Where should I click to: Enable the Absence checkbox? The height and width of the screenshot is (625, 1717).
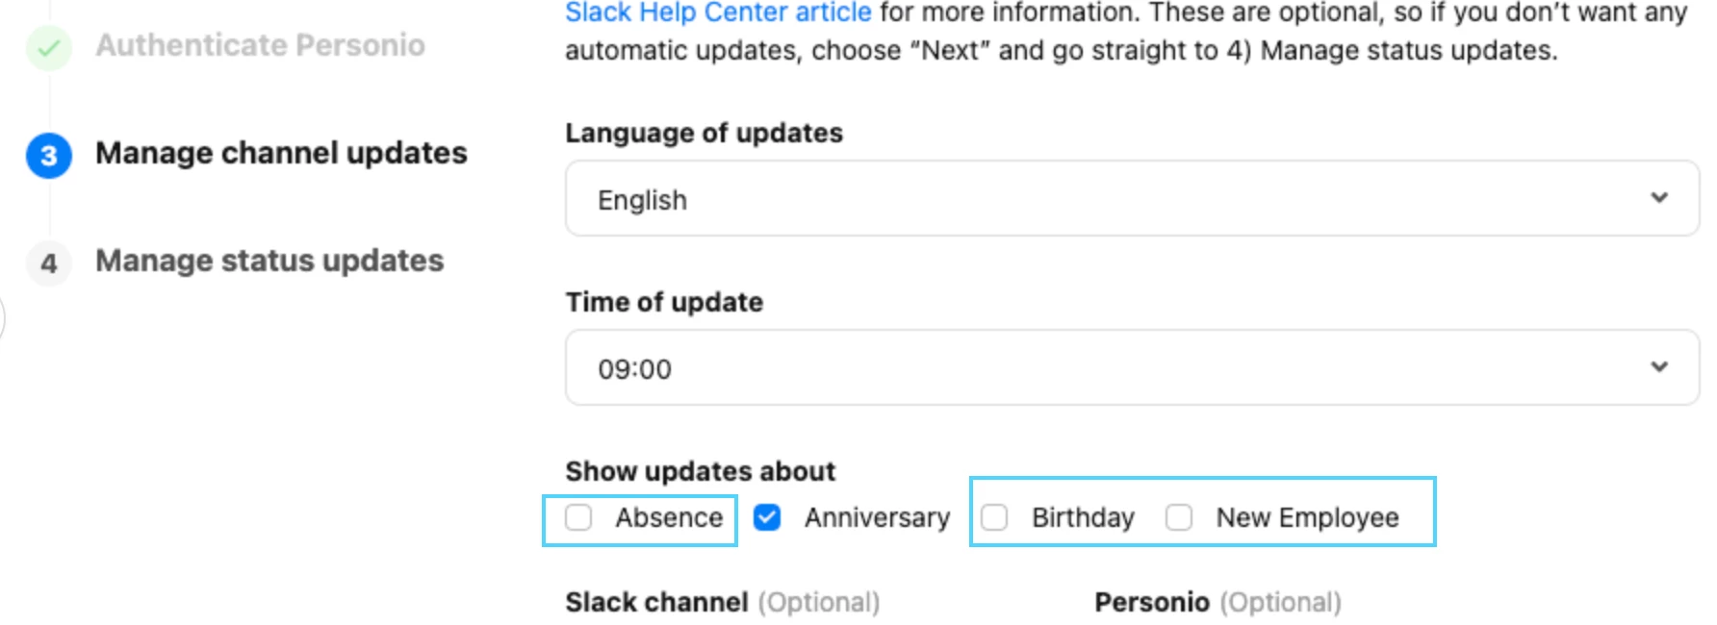[578, 517]
